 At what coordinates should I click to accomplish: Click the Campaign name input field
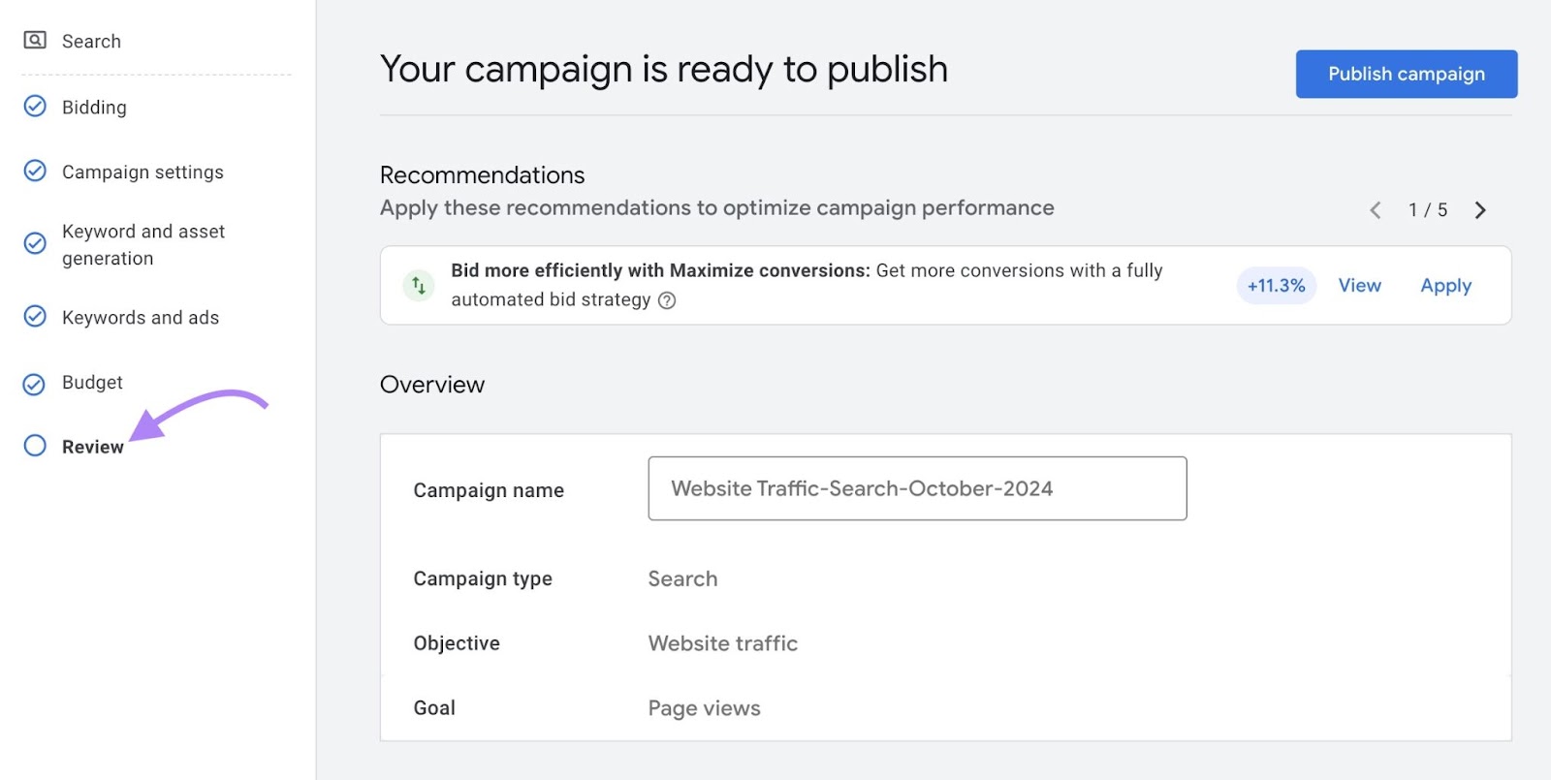click(x=917, y=488)
